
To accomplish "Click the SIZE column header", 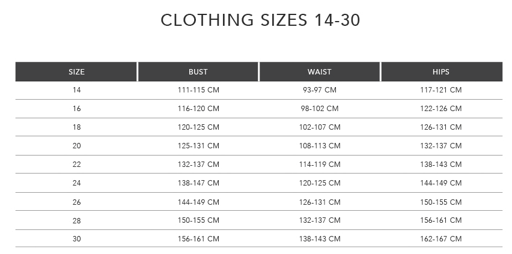I will click(x=76, y=72).
